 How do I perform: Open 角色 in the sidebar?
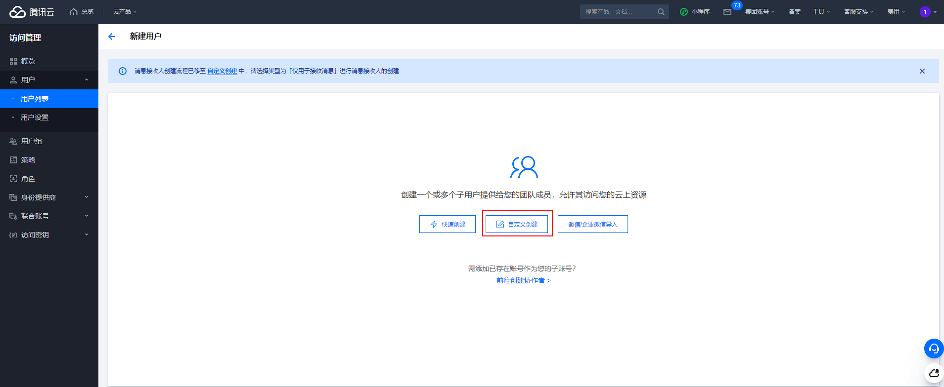click(x=49, y=179)
